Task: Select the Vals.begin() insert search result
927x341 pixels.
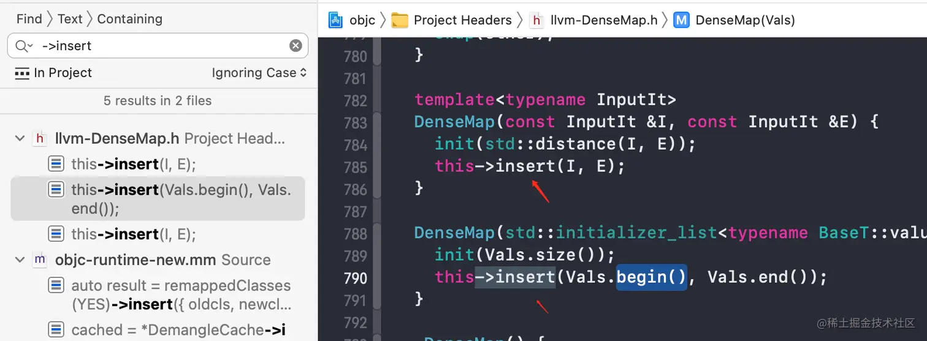Action: click(x=158, y=199)
